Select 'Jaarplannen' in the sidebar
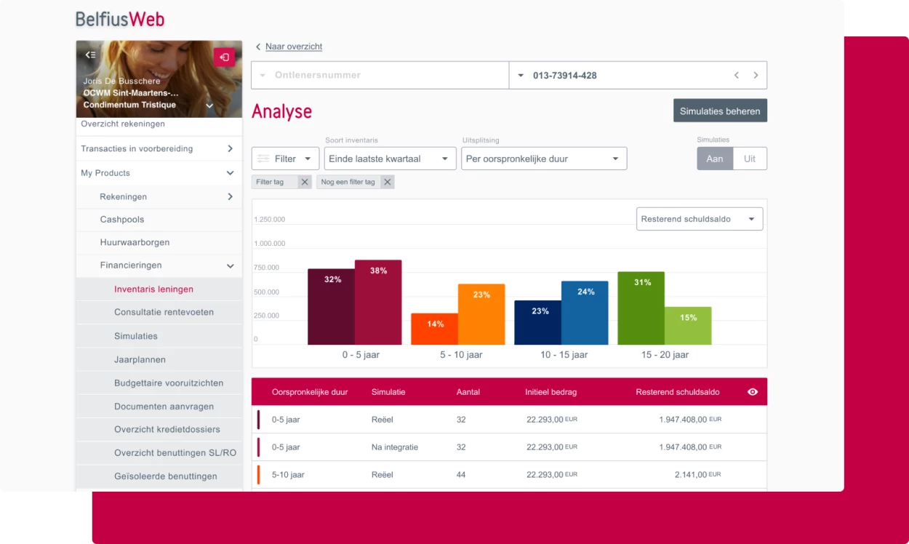Image resolution: width=909 pixels, height=544 pixels. pyautogui.click(x=140, y=359)
